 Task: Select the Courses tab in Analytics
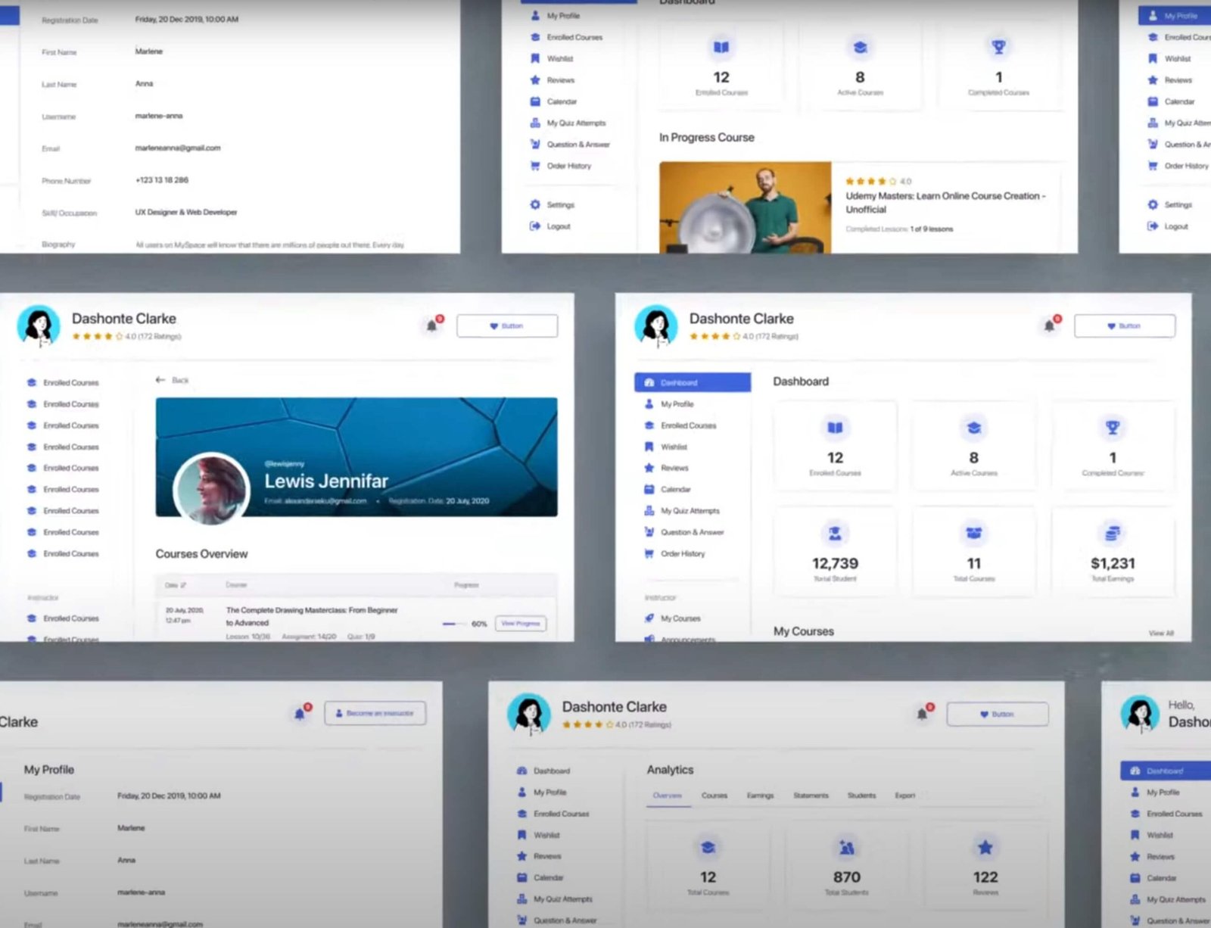coord(714,796)
